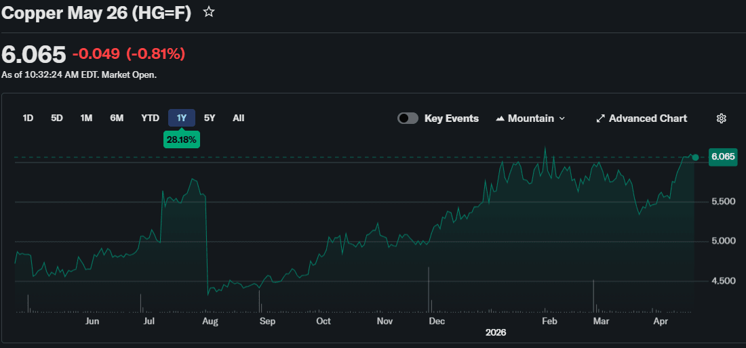Open chart settings gear icon

click(x=721, y=118)
